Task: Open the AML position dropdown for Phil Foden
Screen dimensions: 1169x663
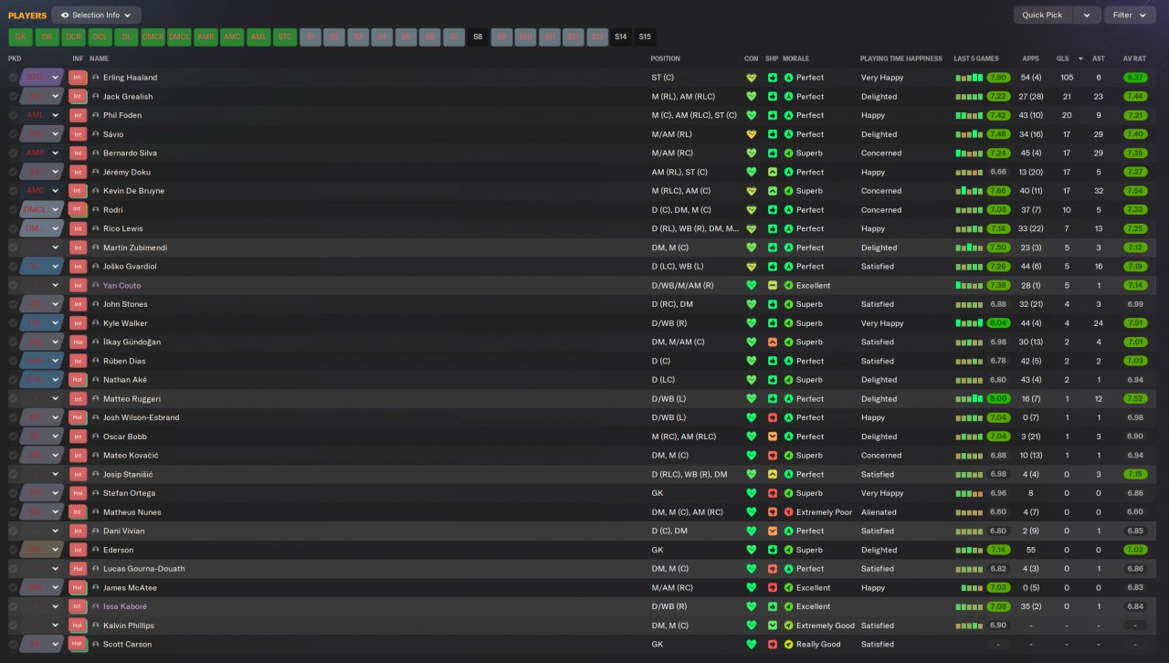Action: [x=42, y=115]
